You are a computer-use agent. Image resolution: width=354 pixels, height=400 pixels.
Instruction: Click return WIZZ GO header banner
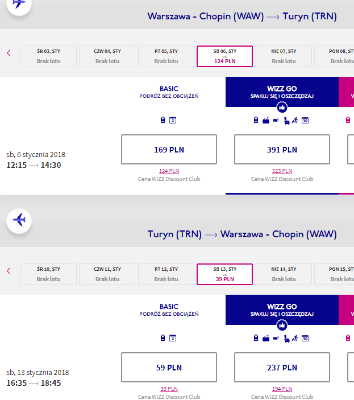[282, 310]
